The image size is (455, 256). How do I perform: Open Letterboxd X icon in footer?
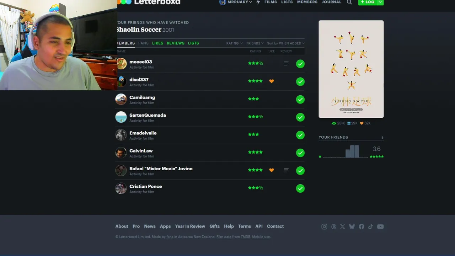(x=342, y=226)
